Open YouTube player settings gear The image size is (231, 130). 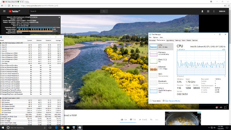pyautogui.click(x=217, y=108)
